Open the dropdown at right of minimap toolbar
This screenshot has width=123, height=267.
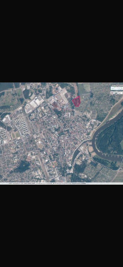tap(120, 93)
